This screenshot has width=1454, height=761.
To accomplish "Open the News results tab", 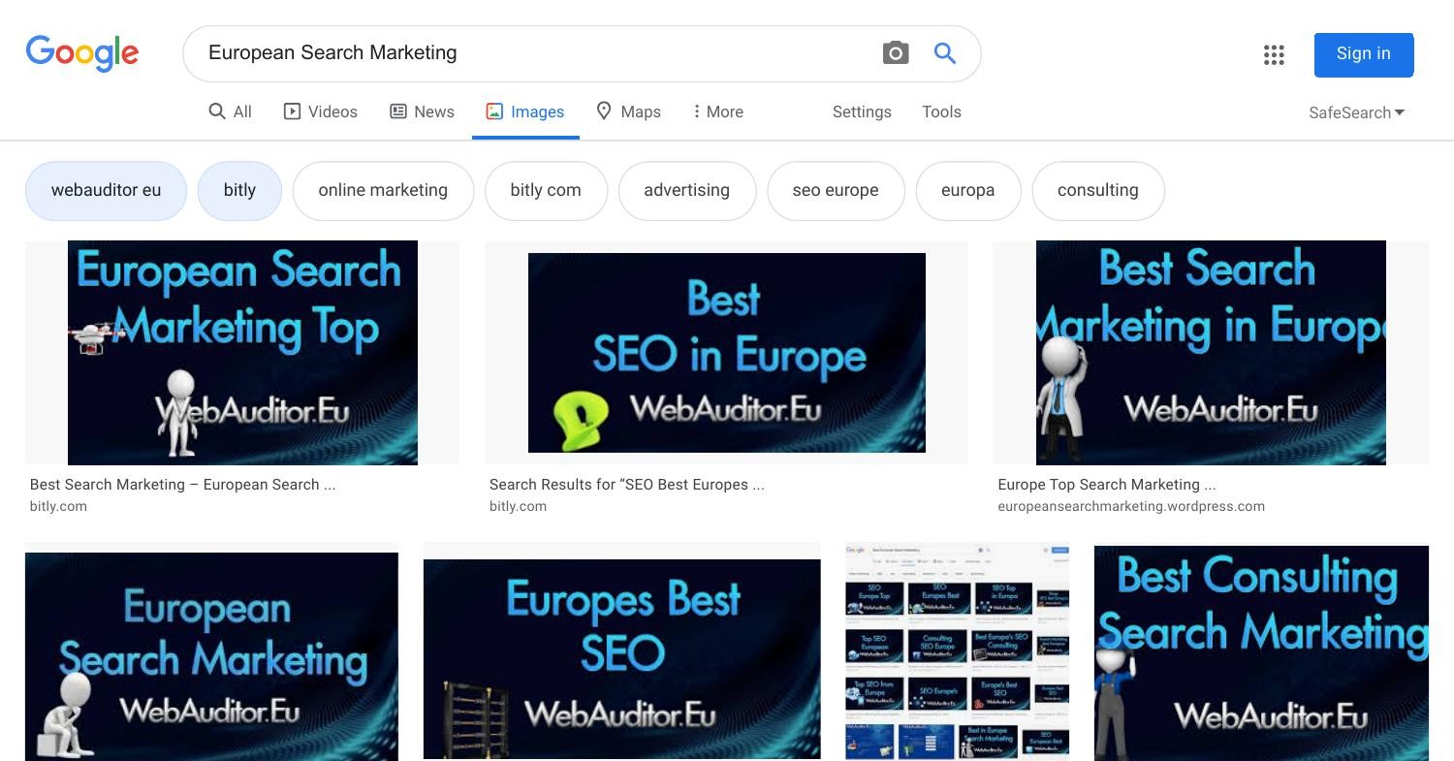I will coord(423,111).
